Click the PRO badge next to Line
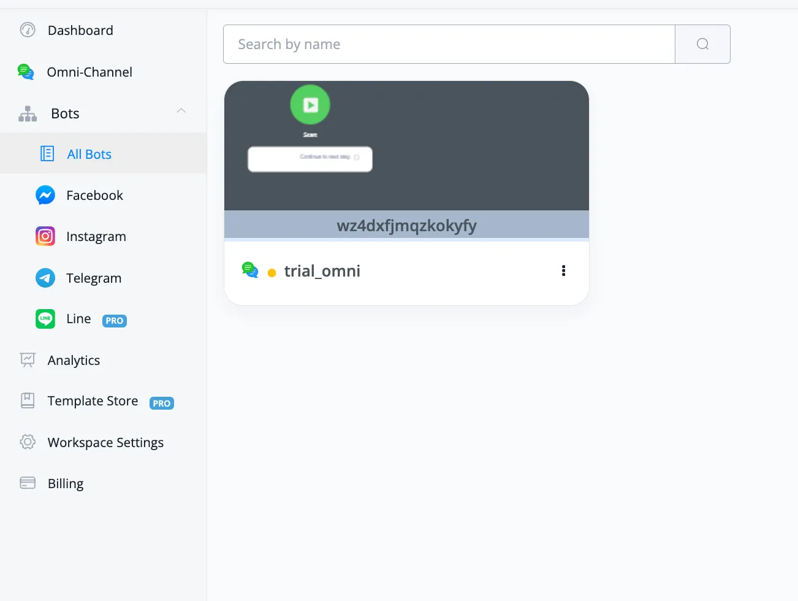The image size is (798, 601). click(115, 321)
